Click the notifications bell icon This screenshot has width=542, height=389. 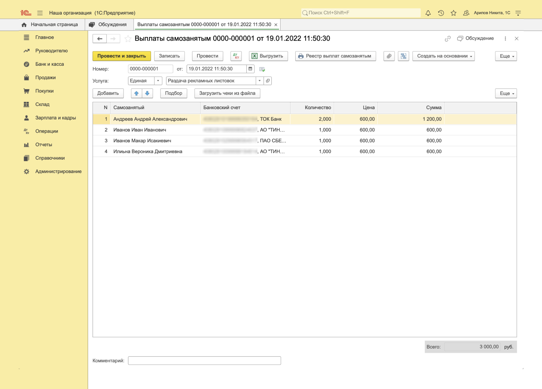click(x=428, y=13)
